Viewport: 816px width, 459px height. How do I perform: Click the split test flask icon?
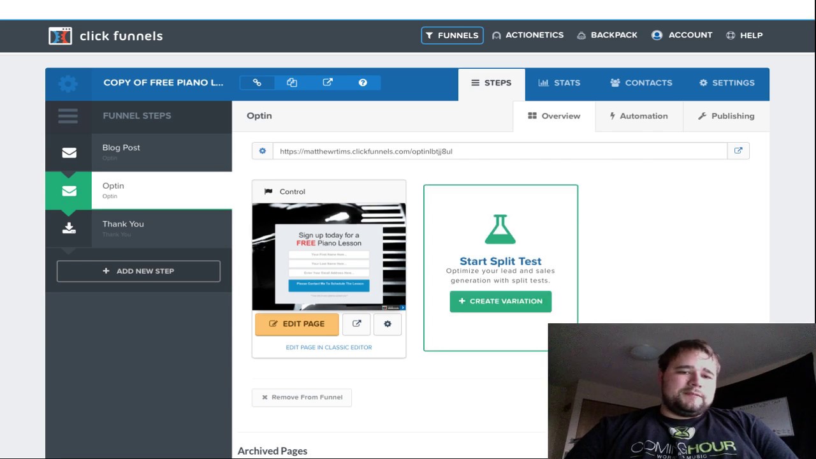500,229
